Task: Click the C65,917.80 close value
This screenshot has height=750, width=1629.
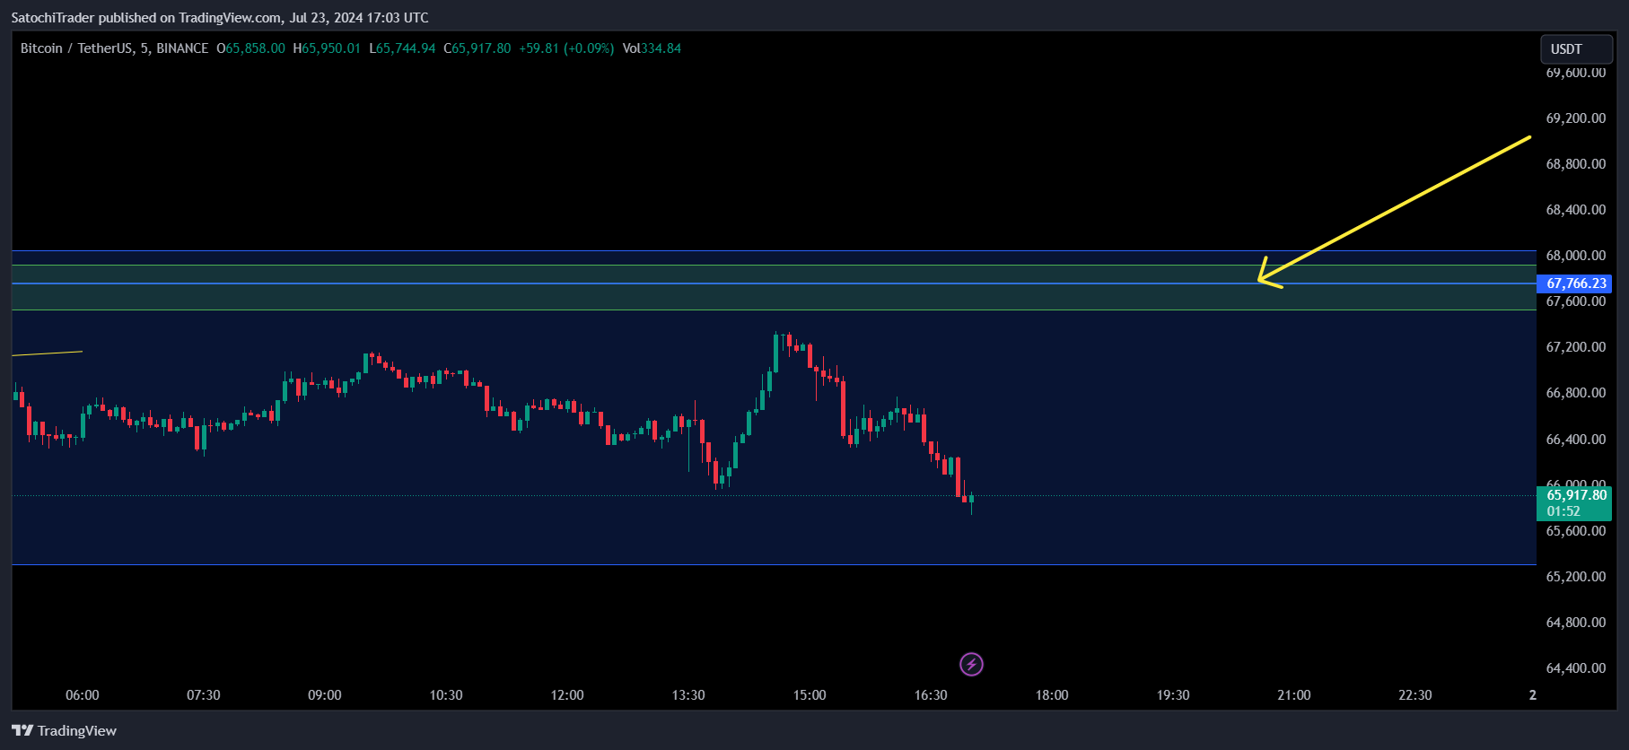Action: click(x=477, y=48)
